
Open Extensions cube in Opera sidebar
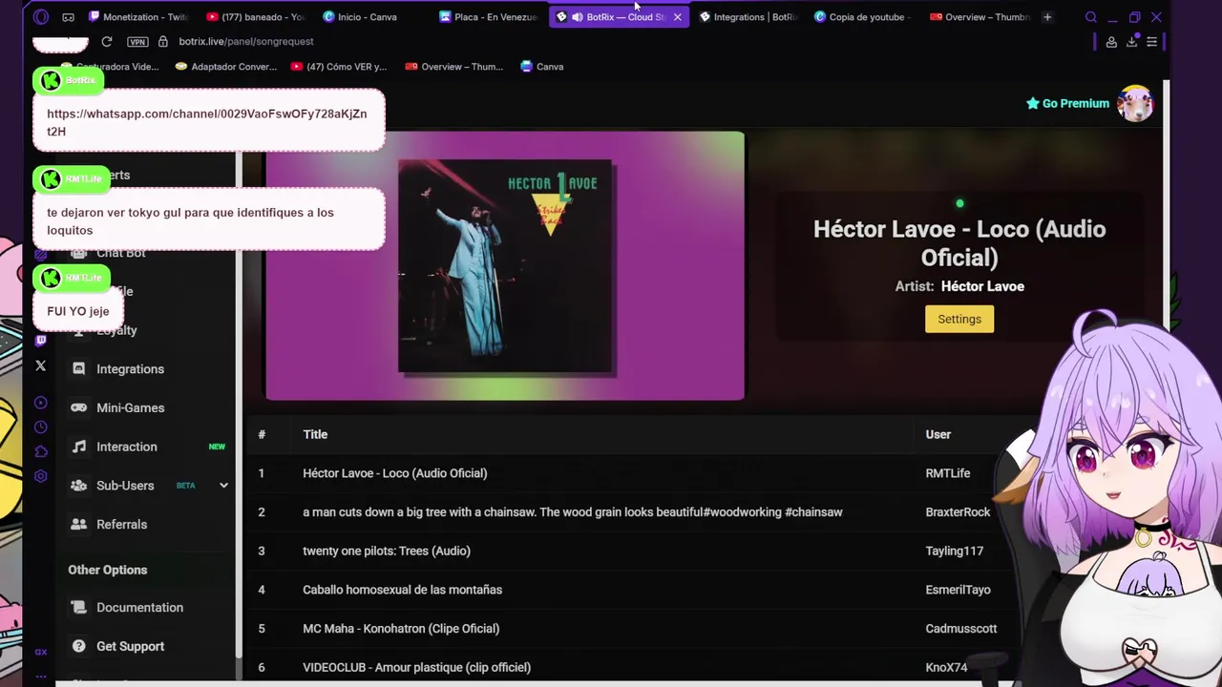tap(40, 451)
